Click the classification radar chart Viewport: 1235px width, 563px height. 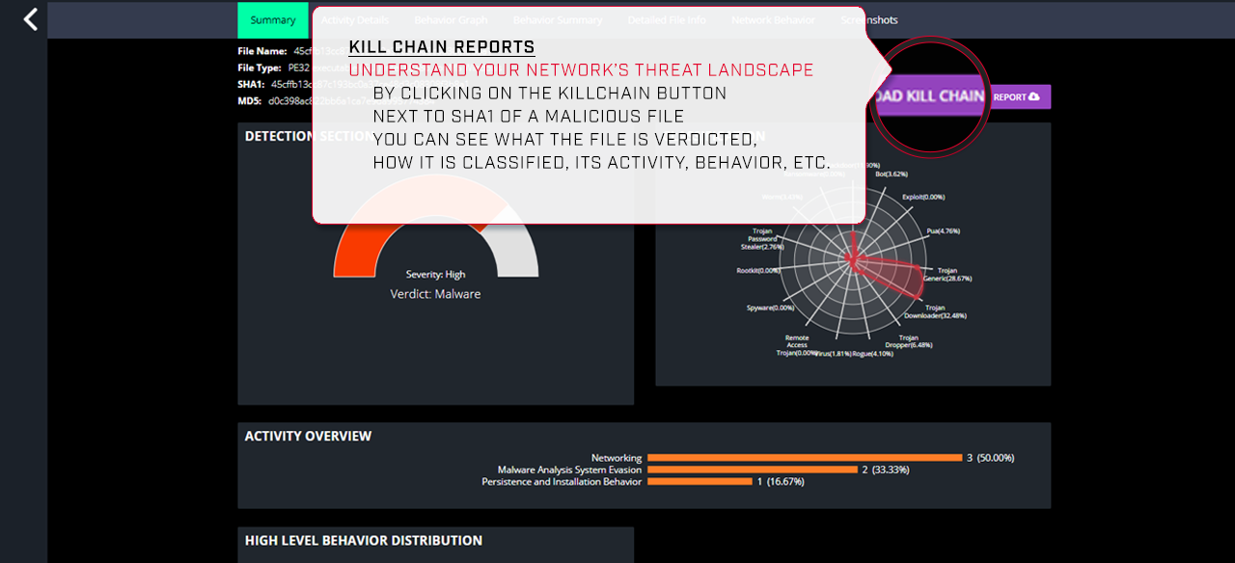852,259
